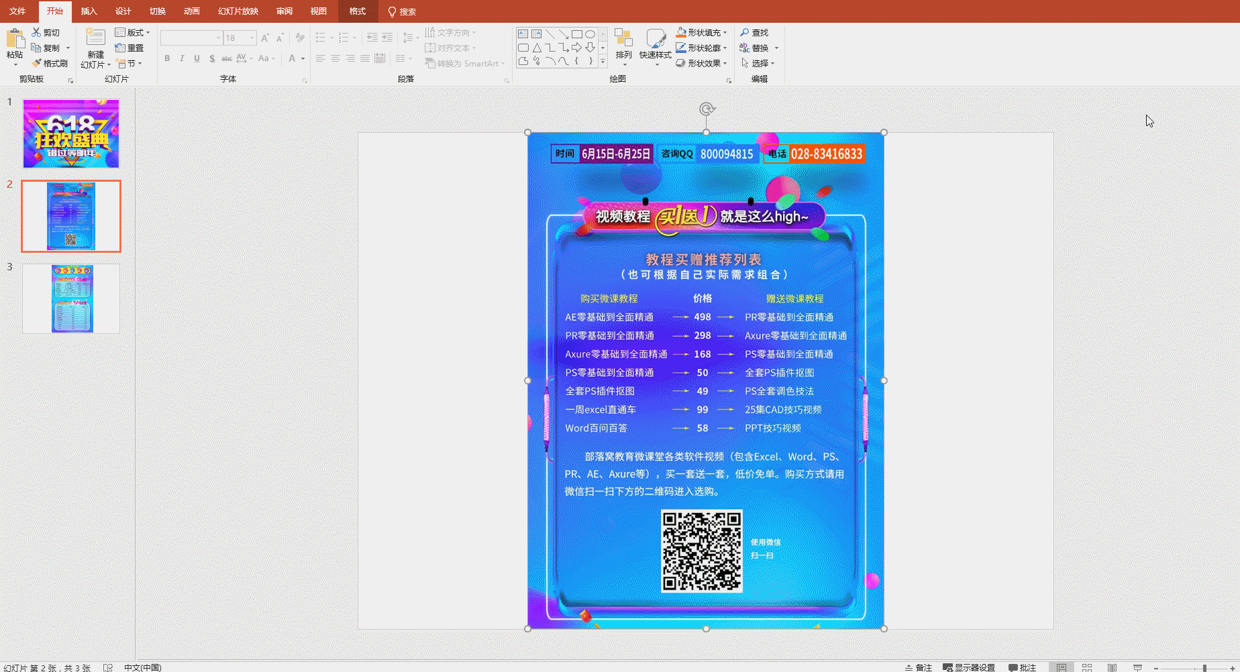
Task: Toggle Bold formatting
Action: (x=167, y=58)
